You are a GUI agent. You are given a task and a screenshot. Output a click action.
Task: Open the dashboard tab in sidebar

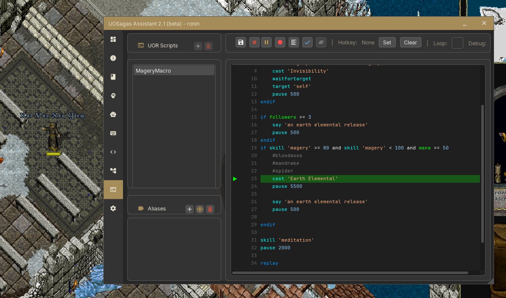coord(113,39)
